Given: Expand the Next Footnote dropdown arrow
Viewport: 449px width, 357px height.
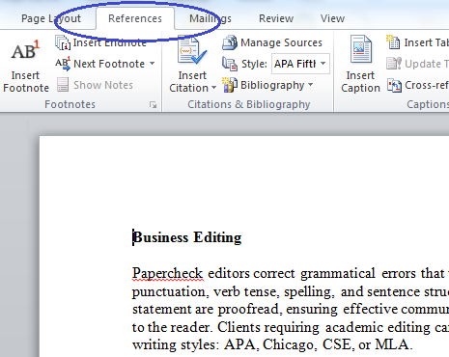Looking at the screenshot, I should click(152, 64).
